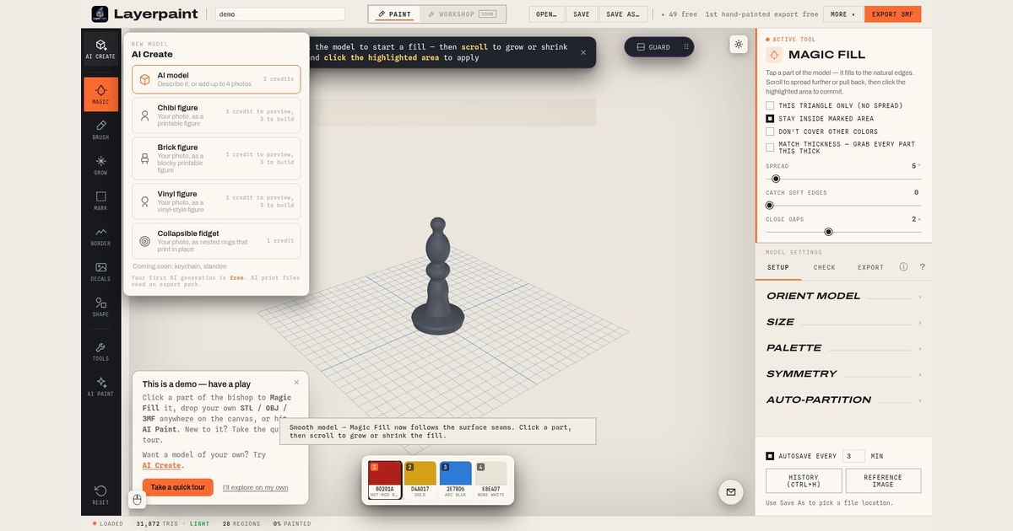This screenshot has height=531, width=1013.
Task: Toggle the sun lighting icon
Action: coord(739,44)
